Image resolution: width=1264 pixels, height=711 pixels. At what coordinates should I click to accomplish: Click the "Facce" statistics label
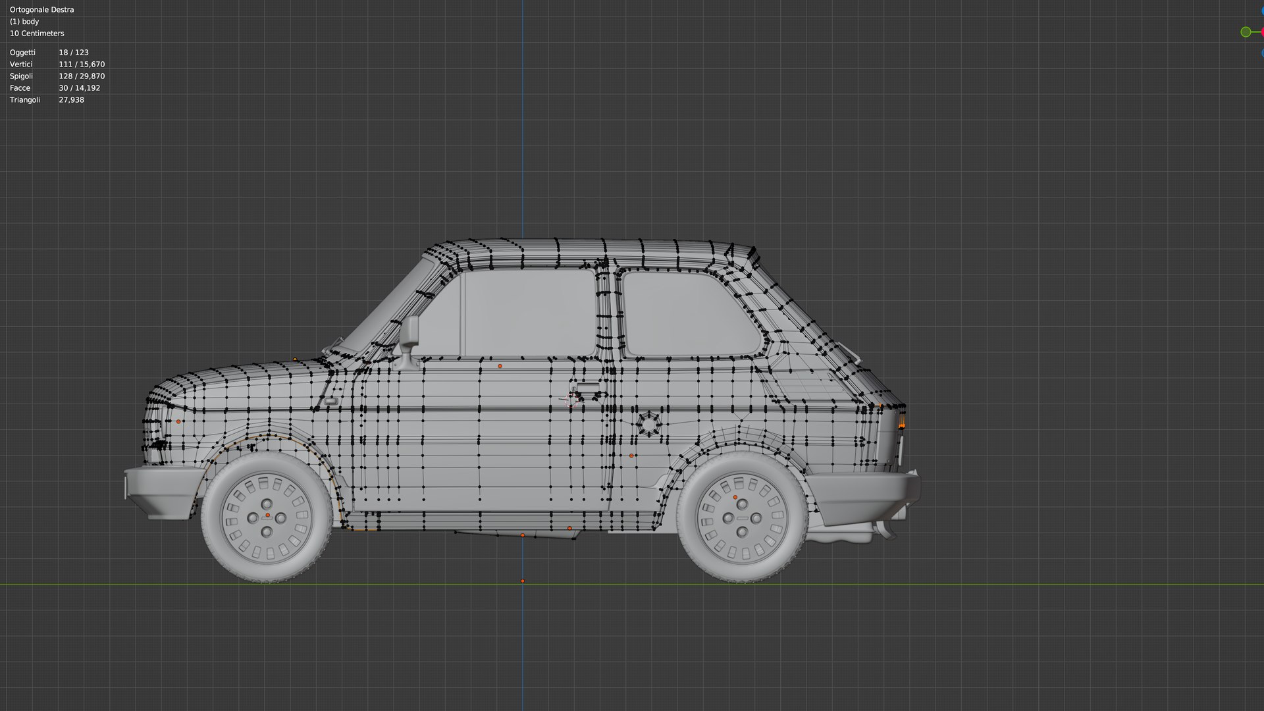click(x=20, y=88)
